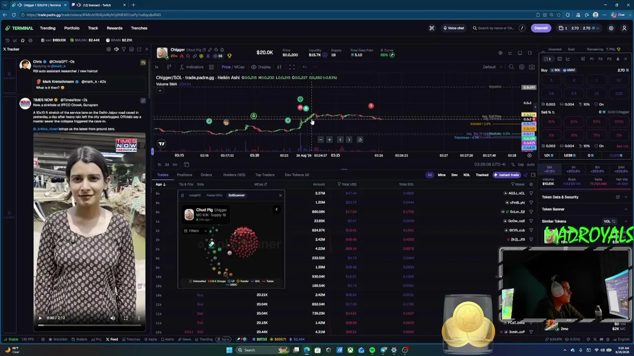Open the X Tracker filter funnel
The height and width of the screenshot is (356, 634).
(x=124, y=49)
